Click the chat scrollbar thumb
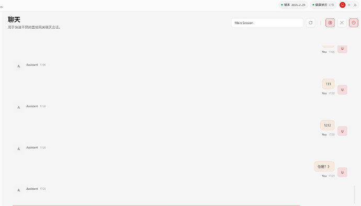The height and width of the screenshot is (206, 361). pos(355,194)
